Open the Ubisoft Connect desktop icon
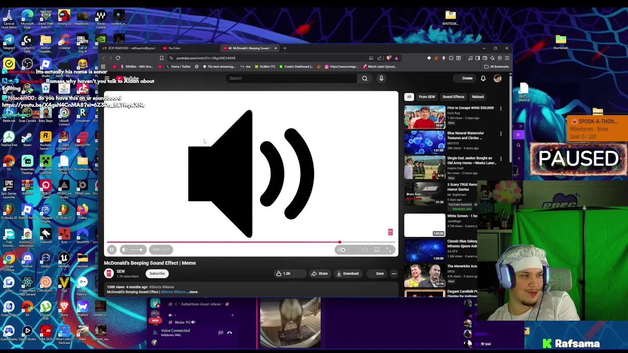Viewport: 628px width, 353px height. tap(64, 115)
